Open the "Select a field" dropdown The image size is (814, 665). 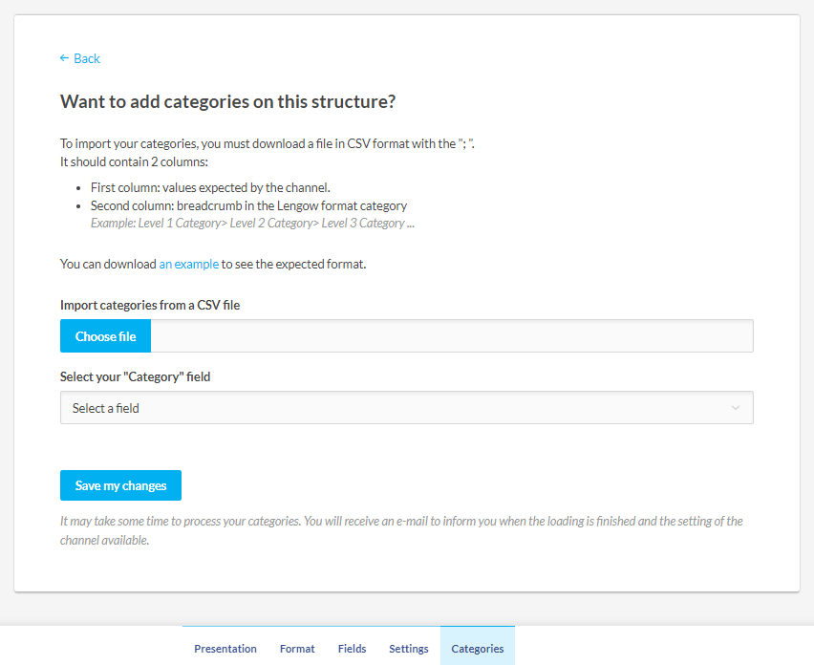click(x=406, y=408)
